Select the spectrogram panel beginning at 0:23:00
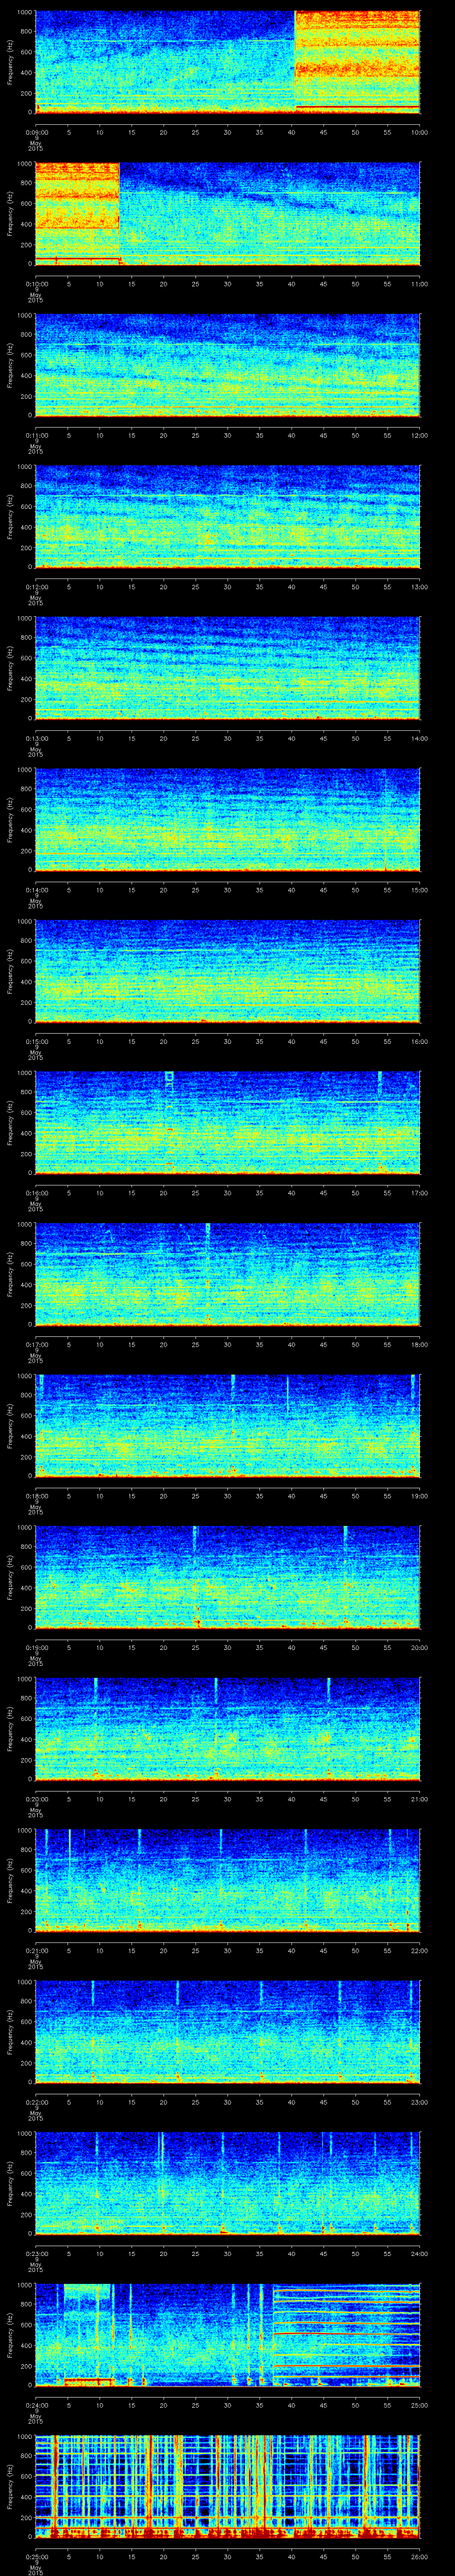Viewport: 455px width, 2576px height. tap(228, 2184)
